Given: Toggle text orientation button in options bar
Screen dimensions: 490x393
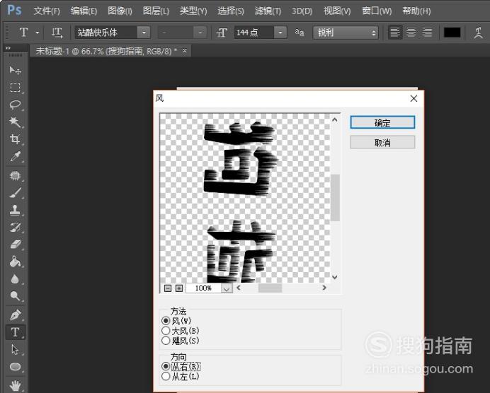Looking at the screenshot, I should coord(57,33).
